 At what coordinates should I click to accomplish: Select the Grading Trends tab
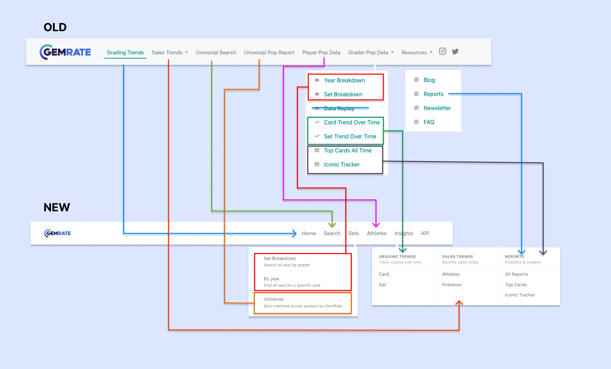pos(125,53)
